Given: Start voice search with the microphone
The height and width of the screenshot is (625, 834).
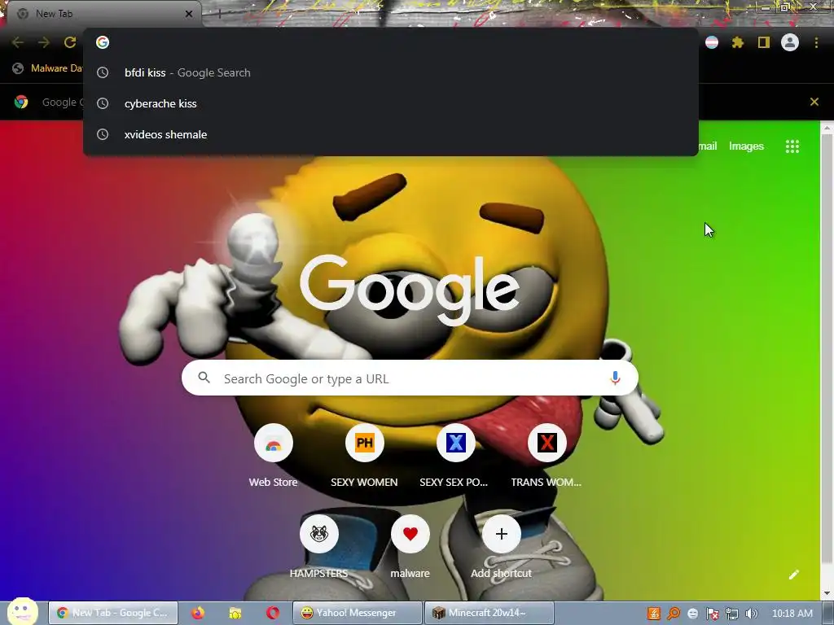Looking at the screenshot, I should (615, 378).
